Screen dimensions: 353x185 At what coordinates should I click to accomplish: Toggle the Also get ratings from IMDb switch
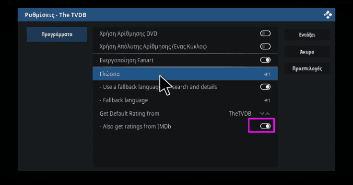[265, 126]
